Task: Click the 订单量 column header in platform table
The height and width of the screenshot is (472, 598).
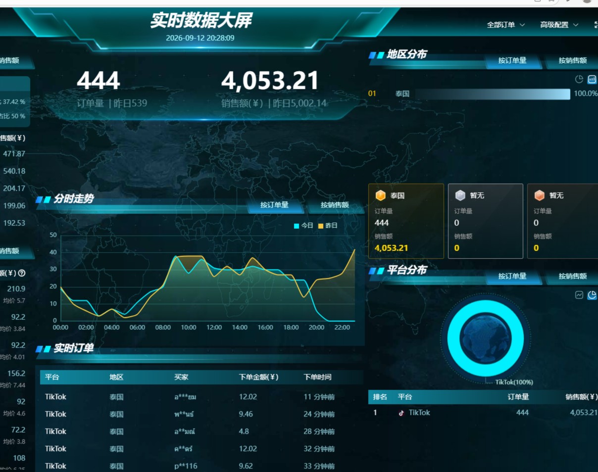Action: [x=518, y=397]
